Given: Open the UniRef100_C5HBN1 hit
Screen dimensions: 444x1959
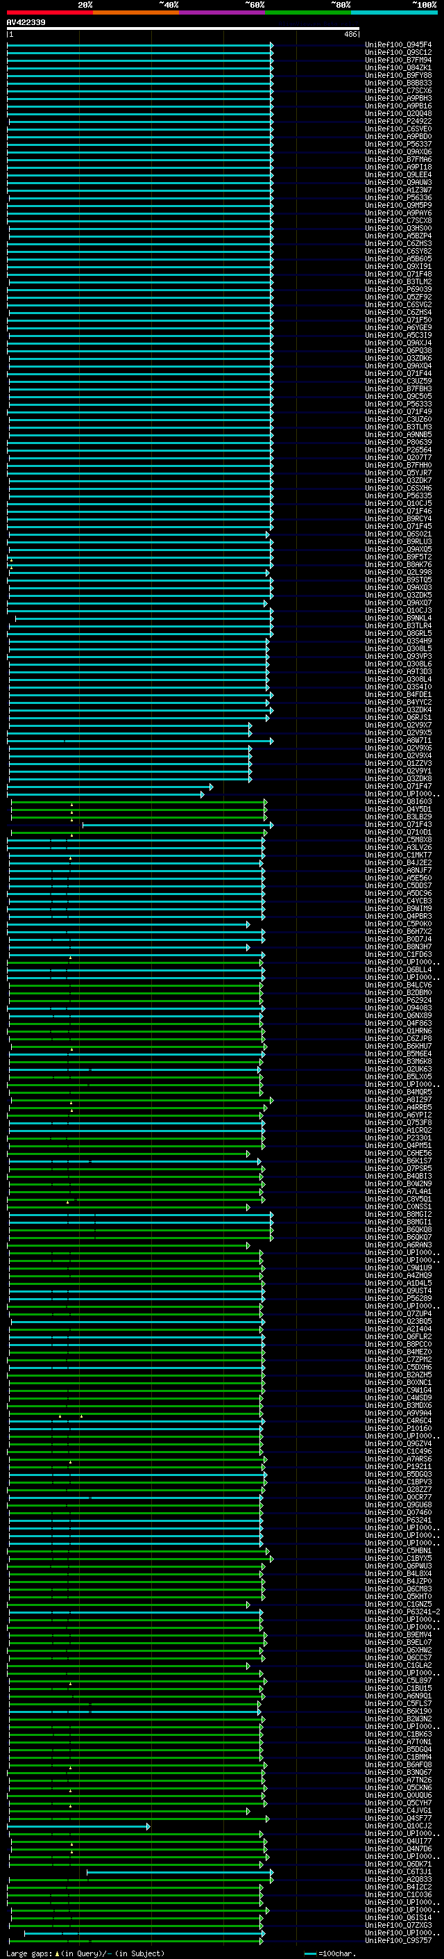Looking at the screenshot, I should coord(398,1550).
